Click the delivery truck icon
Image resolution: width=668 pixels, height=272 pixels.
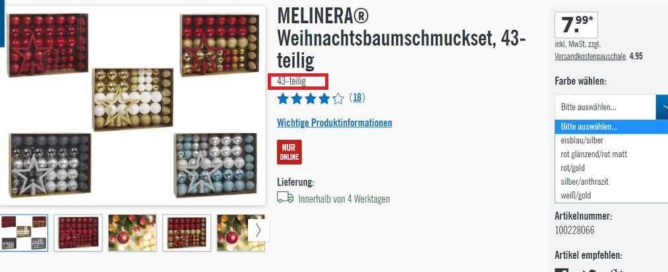285,197
